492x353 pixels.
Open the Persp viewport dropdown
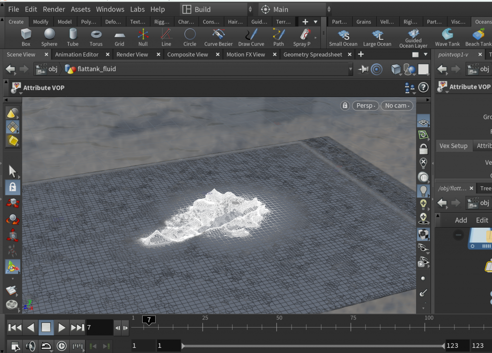(366, 106)
